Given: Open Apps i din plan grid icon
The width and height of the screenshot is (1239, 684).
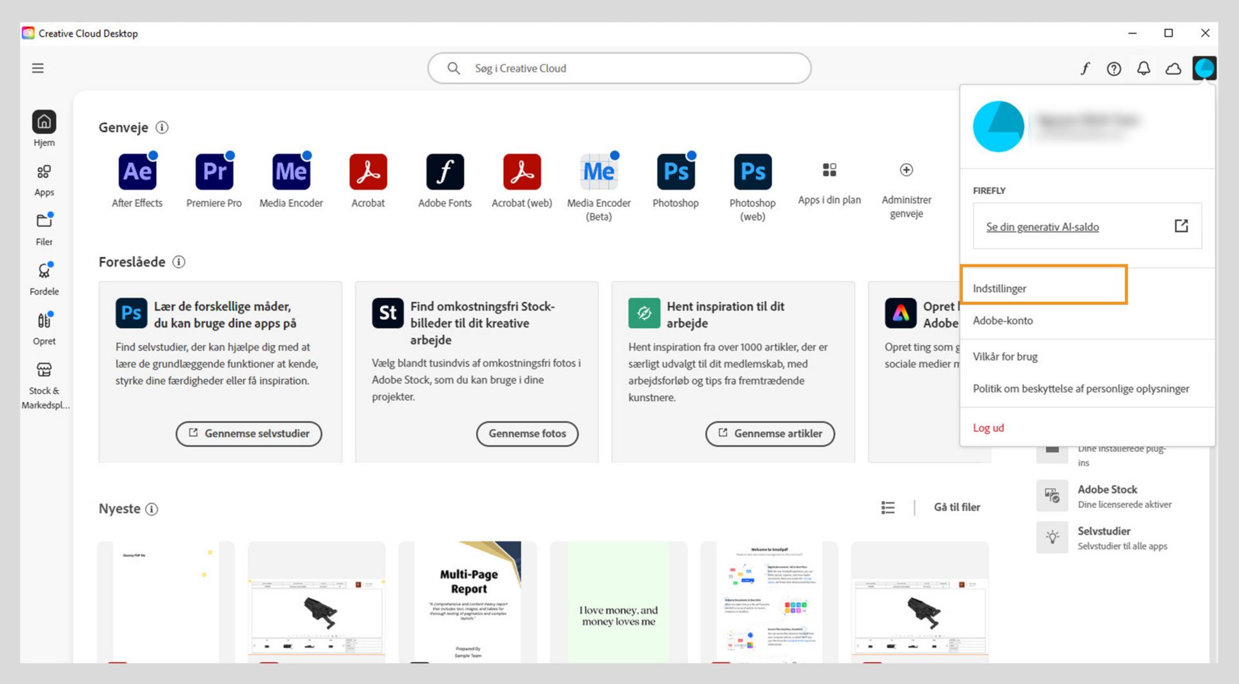Looking at the screenshot, I should click(x=829, y=170).
